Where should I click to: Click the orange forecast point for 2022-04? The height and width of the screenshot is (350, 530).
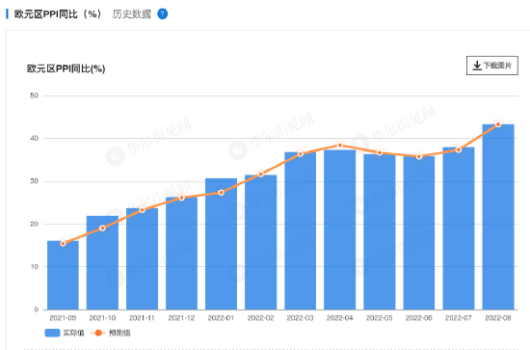(340, 146)
